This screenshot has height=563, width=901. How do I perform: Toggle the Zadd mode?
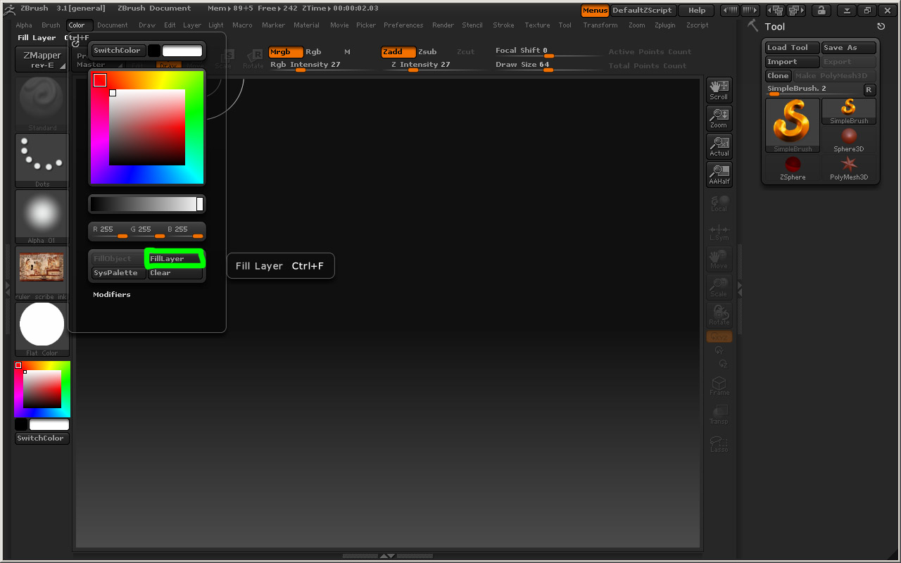pyautogui.click(x=398, y=52)
